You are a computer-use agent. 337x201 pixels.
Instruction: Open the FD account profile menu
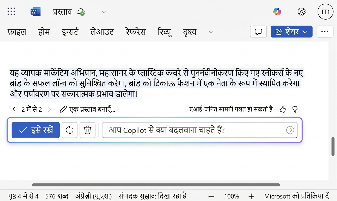325,12
